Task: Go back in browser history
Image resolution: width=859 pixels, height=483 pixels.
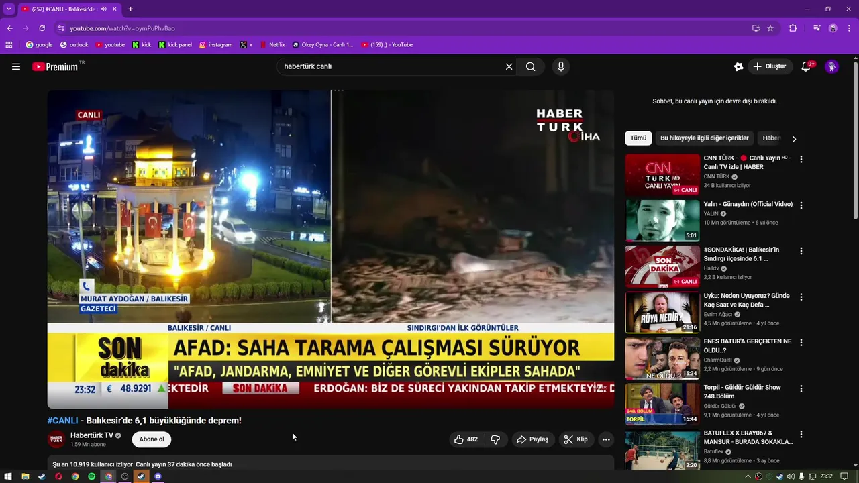Action: coord(9,28)
